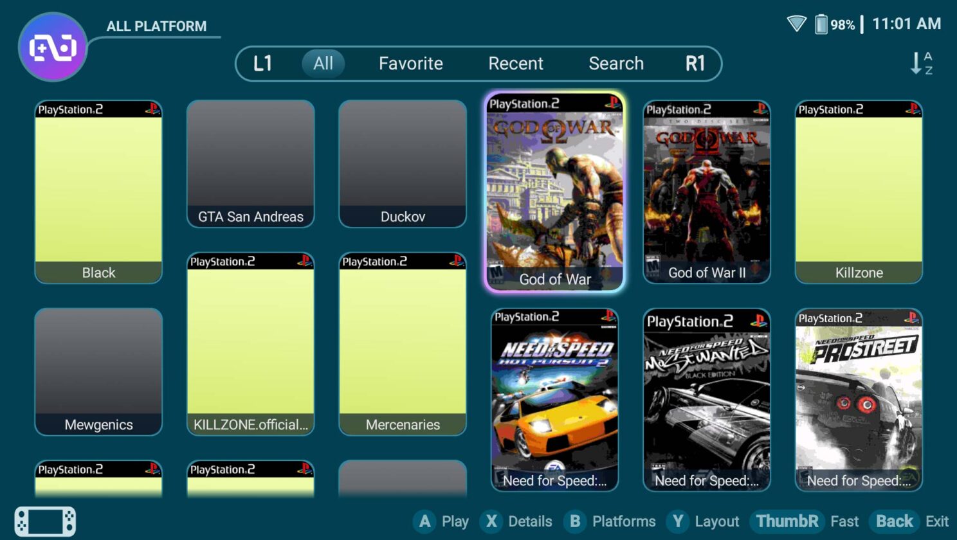The image size is (957, 540).
Task: Select the All tab
Action: tap(323, 63)
